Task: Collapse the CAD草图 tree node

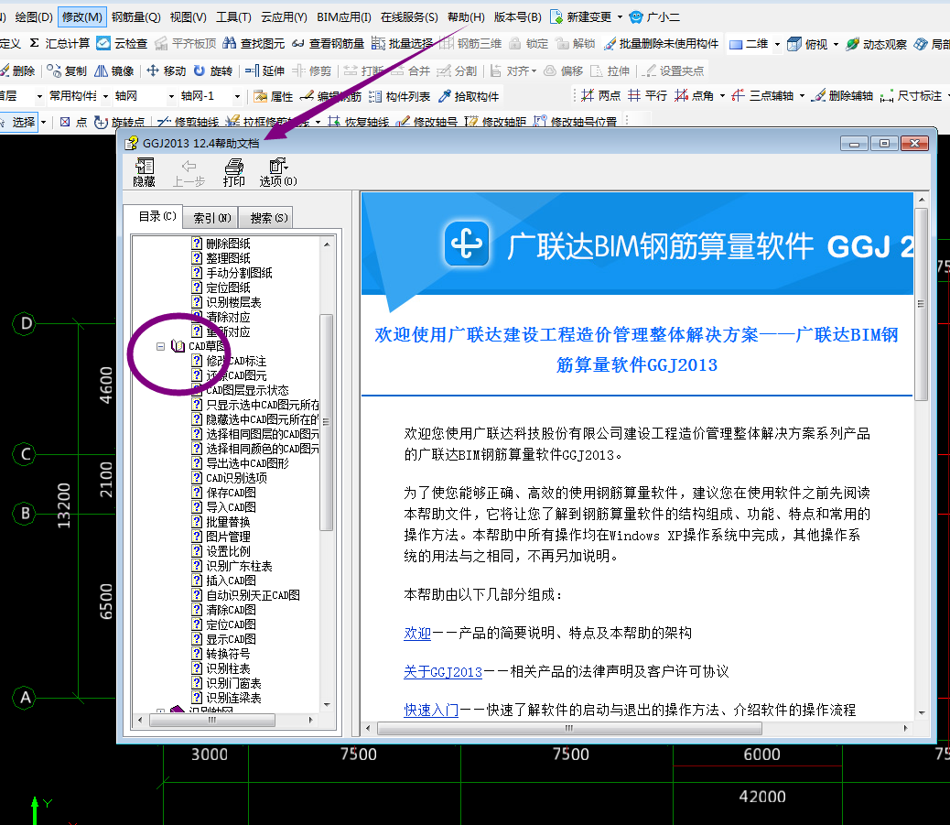Action: (160, 346)
